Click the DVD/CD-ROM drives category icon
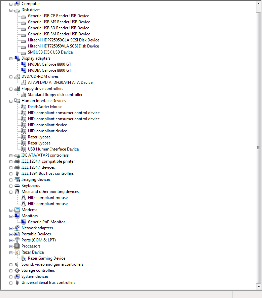This screenshot has width=262, height=298. point(17,76)
